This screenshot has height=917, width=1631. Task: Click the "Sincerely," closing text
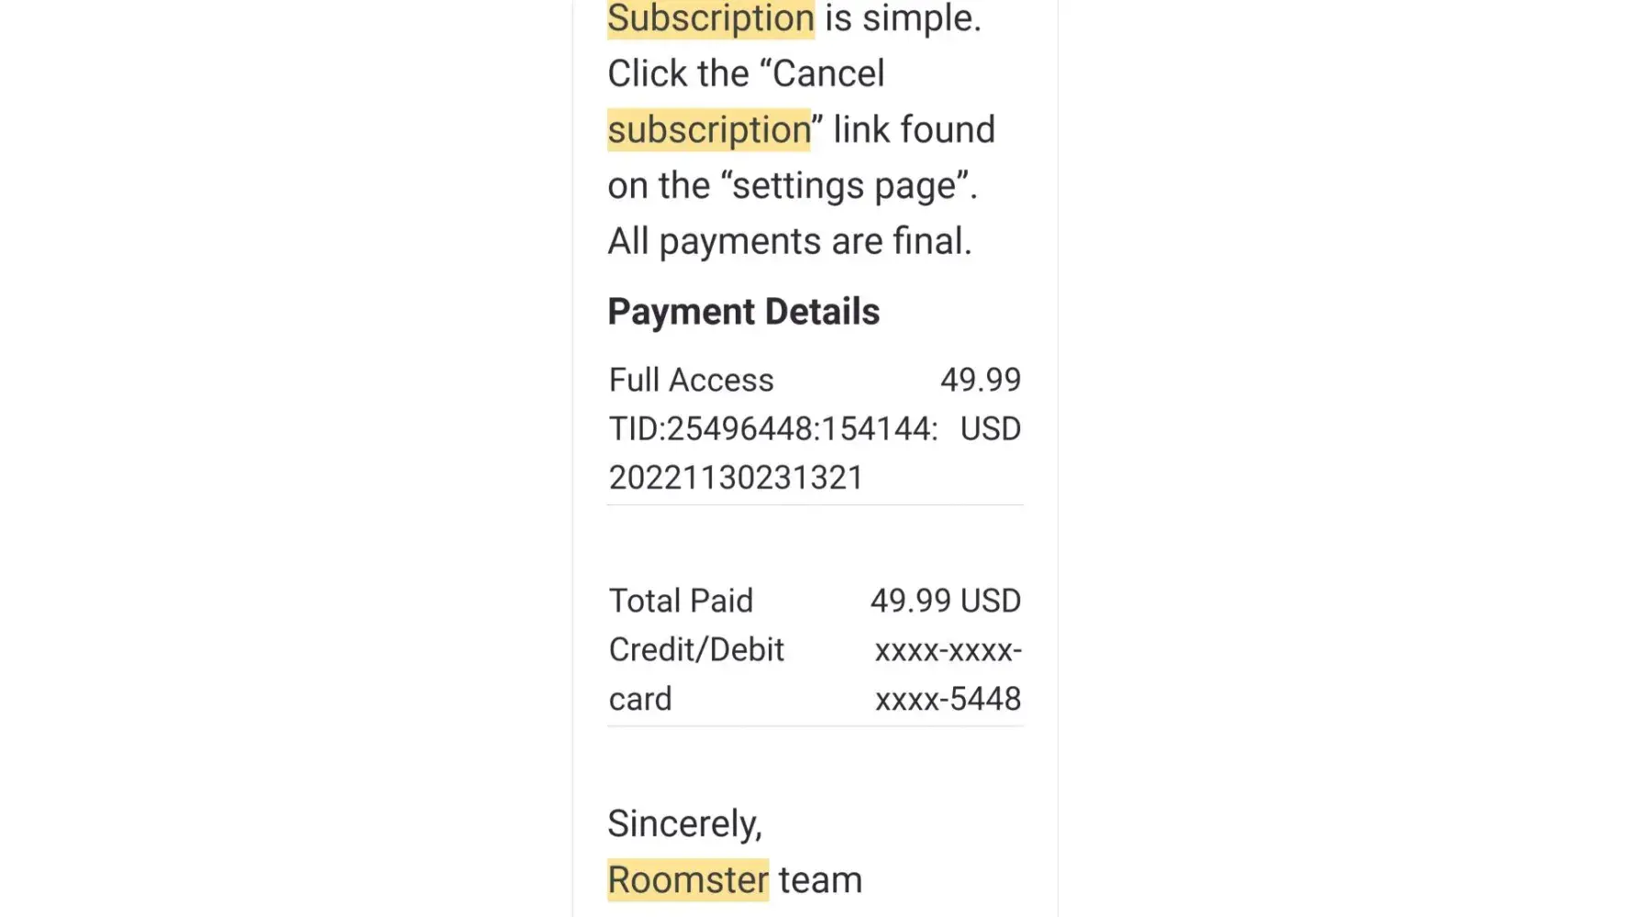[684, 823]
